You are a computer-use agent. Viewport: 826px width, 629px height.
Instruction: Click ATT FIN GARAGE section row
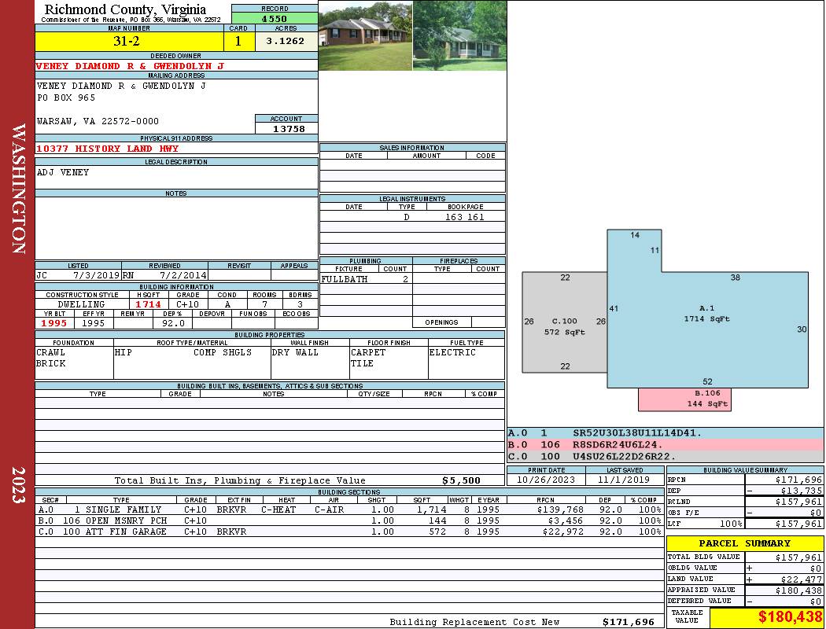[x=348, y=532]
